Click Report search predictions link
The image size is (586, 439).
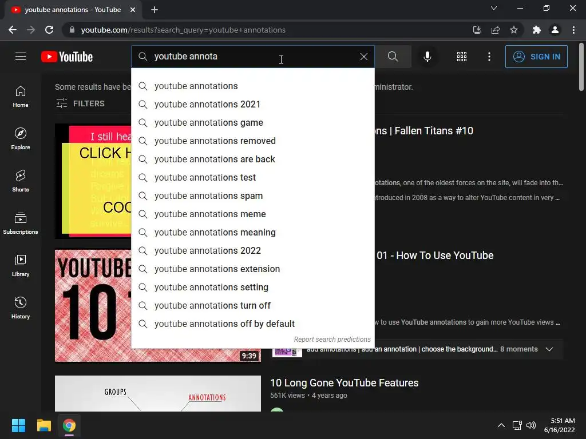(332, 340)
